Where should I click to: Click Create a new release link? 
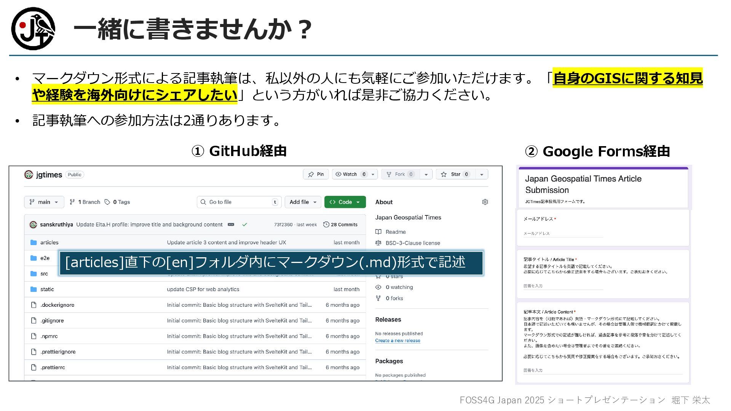click(397, 341)
